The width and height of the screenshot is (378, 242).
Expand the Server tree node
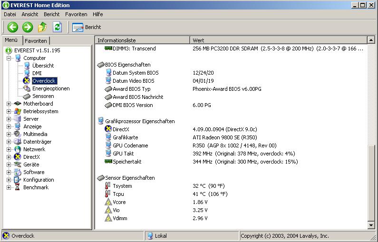click(9, 119)
